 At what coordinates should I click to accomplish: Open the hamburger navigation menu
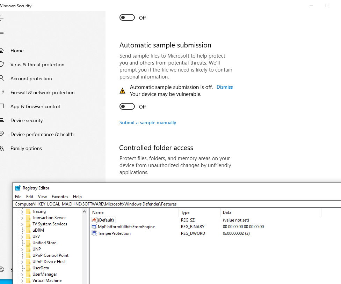2,33
